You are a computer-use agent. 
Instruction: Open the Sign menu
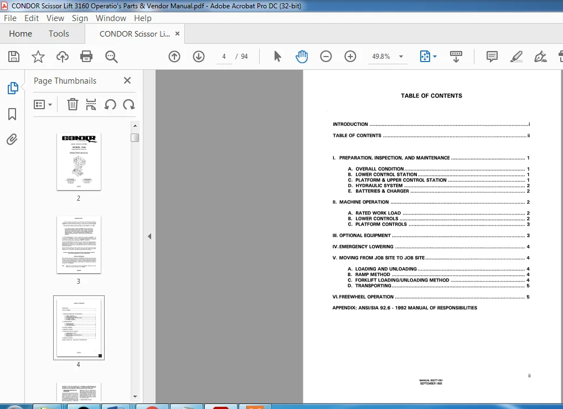(x=80, y=18)
